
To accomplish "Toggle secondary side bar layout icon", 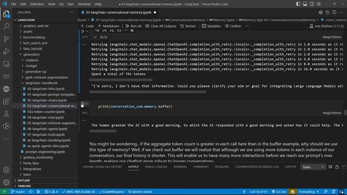I will tap(312, 4).
